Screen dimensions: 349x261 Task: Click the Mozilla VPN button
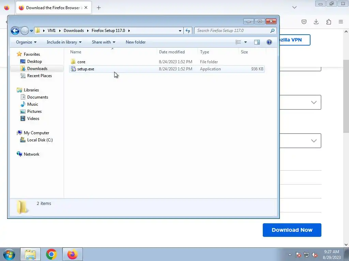coord(295,40)
